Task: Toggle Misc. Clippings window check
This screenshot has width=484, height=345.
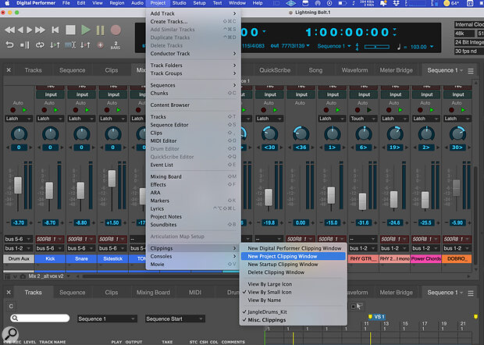Action: tap(292, 320)
